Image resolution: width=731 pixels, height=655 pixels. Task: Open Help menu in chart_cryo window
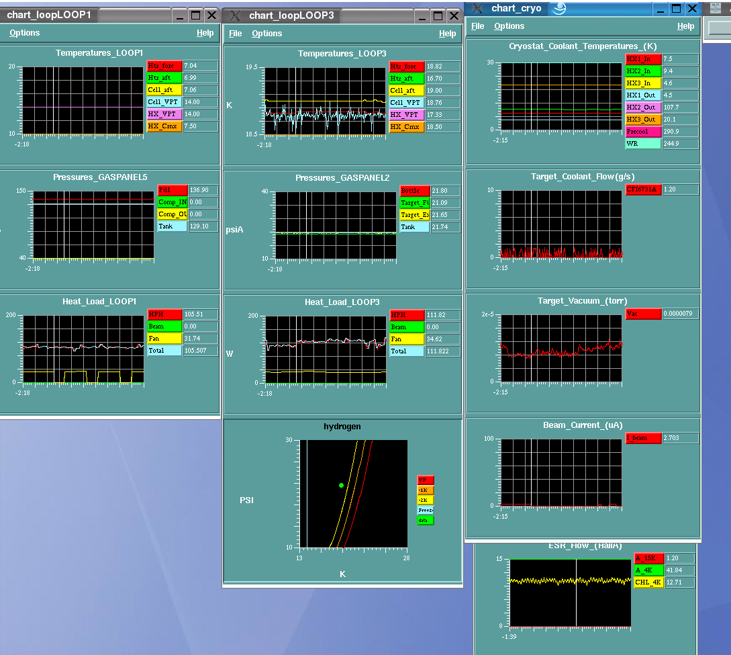(685, 26)
